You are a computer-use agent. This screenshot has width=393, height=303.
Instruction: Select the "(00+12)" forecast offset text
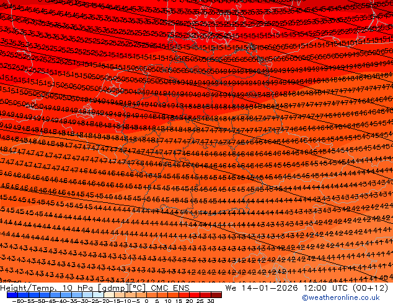click(x=370, y=288)
